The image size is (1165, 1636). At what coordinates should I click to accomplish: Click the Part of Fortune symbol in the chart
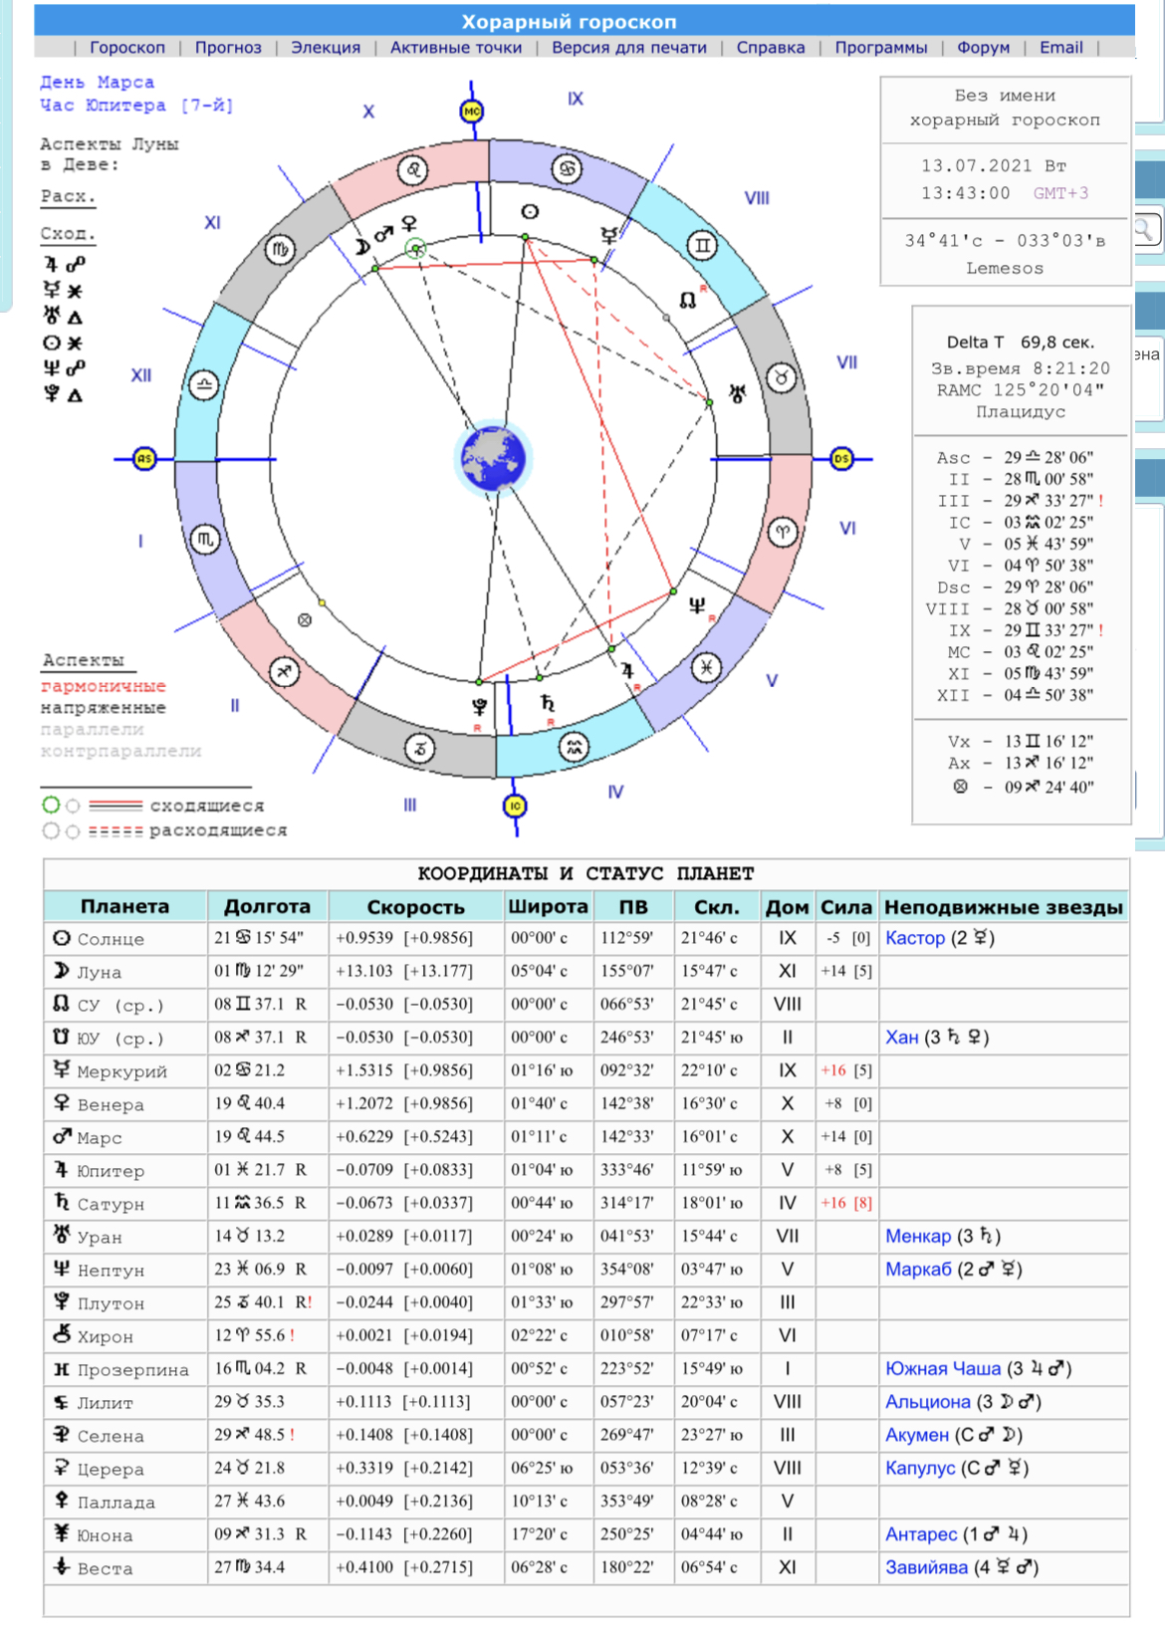click(305, 619)
